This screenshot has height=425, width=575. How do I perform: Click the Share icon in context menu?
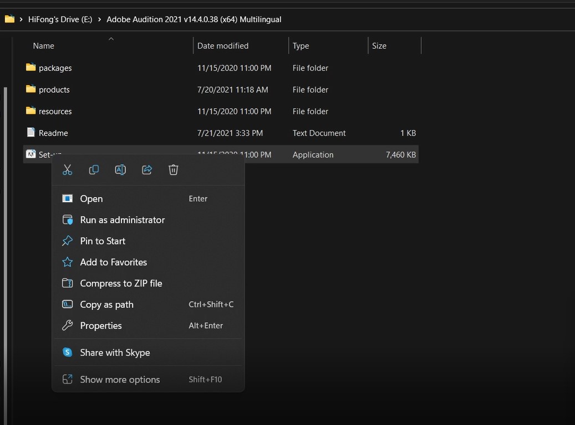[x=147, y=170]
